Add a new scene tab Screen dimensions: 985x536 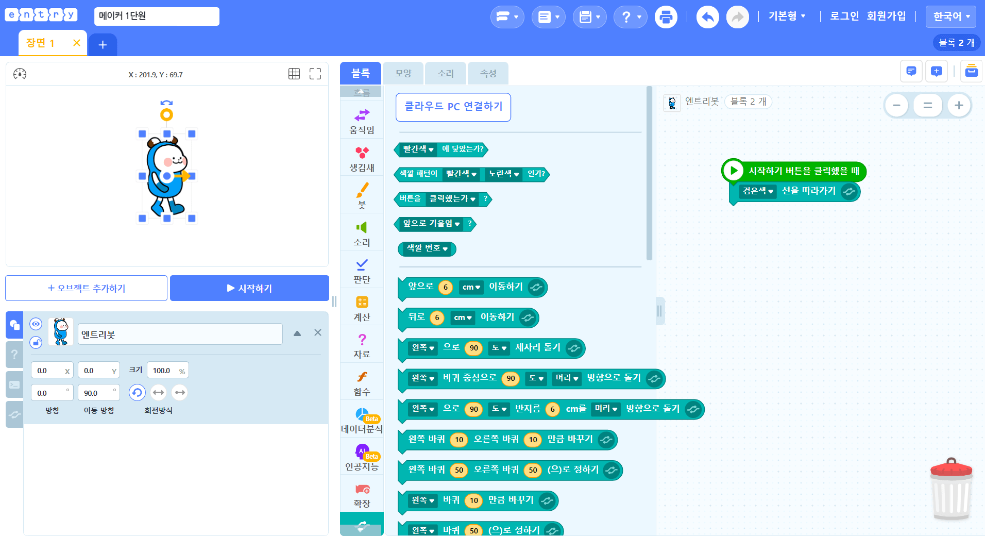(103, 45)
